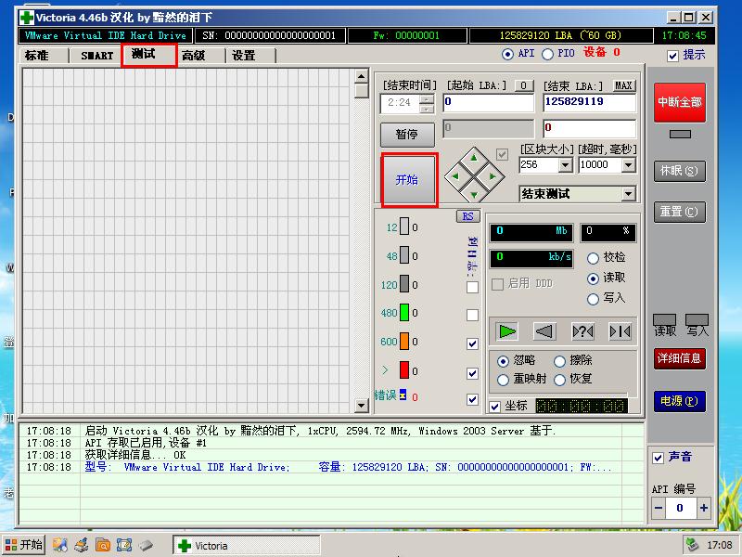The image size is (742, 557).
Task: Select the 读取 read radio
Action: click(593, 278)
